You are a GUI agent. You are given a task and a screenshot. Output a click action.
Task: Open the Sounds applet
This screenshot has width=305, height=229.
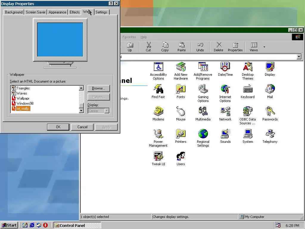[x=225, y=136]
